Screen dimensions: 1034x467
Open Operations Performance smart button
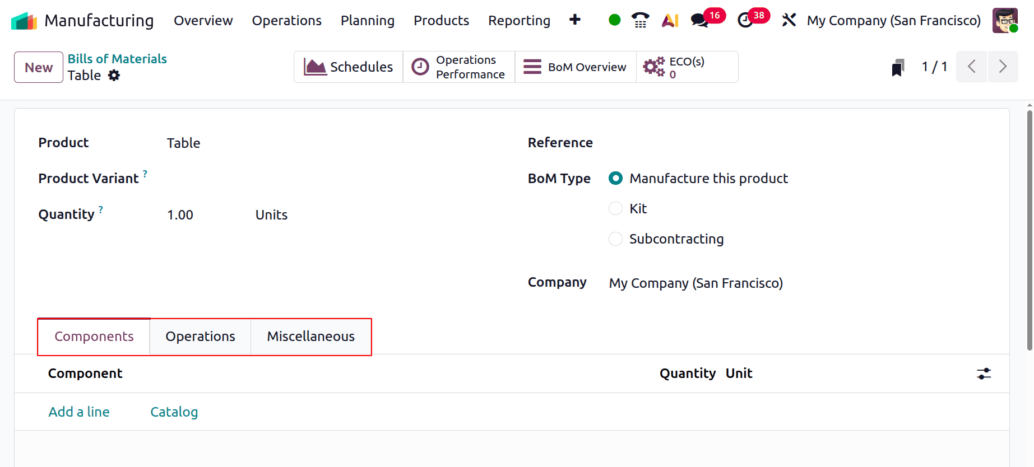[459, 67]
